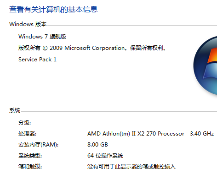Select the 没有可用于此显示器的笔或触控输入 text
Viewport: 217px width, 174px height.
coord(131,166)
